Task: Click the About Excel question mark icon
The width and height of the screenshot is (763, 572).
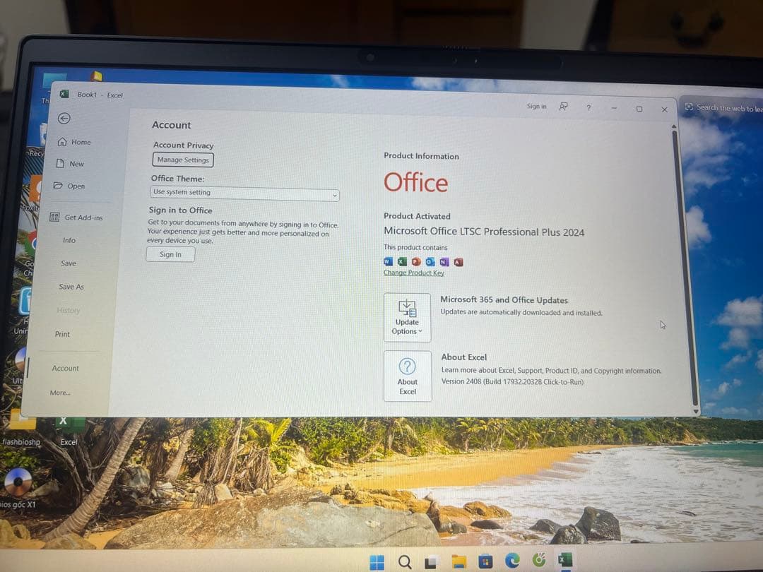Action: 408,365
